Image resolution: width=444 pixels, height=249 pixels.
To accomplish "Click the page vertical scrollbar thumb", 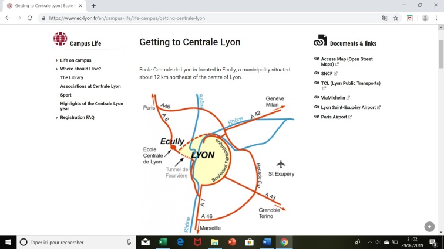I will click(x=441, y=54).
